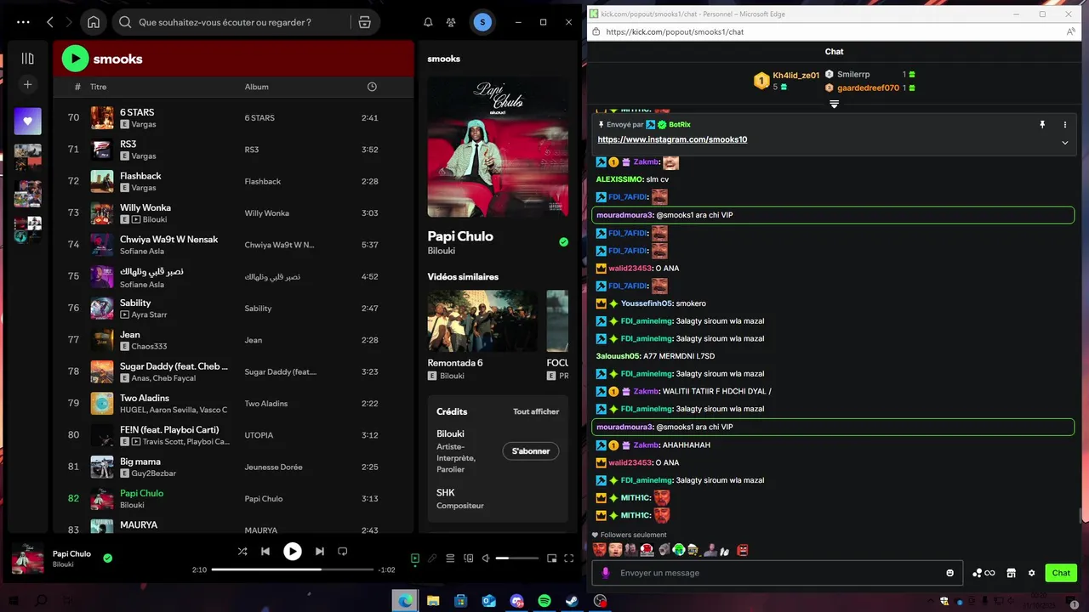
Task: Click the S'abonner button for Bilouki
Action: pyautogui.click(x=530, y=451)
